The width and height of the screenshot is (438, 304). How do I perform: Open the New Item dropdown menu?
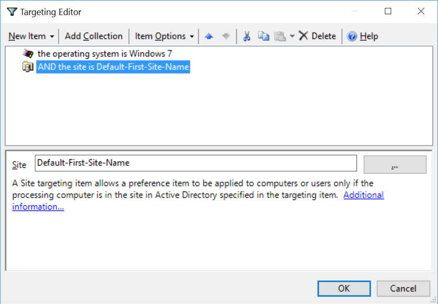click(x=31, y=36)
